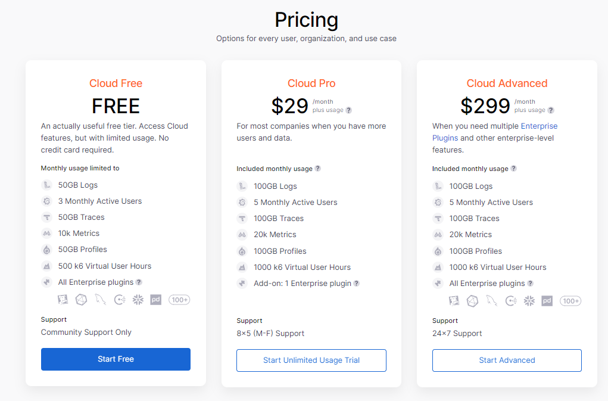Select the MySQL dolphin plugin logo
608x401 pixels.
click(100, 300)
